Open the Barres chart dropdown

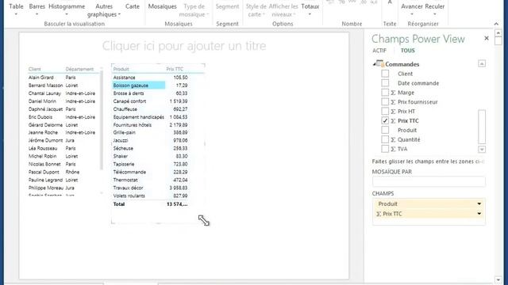tap(37, 9)
